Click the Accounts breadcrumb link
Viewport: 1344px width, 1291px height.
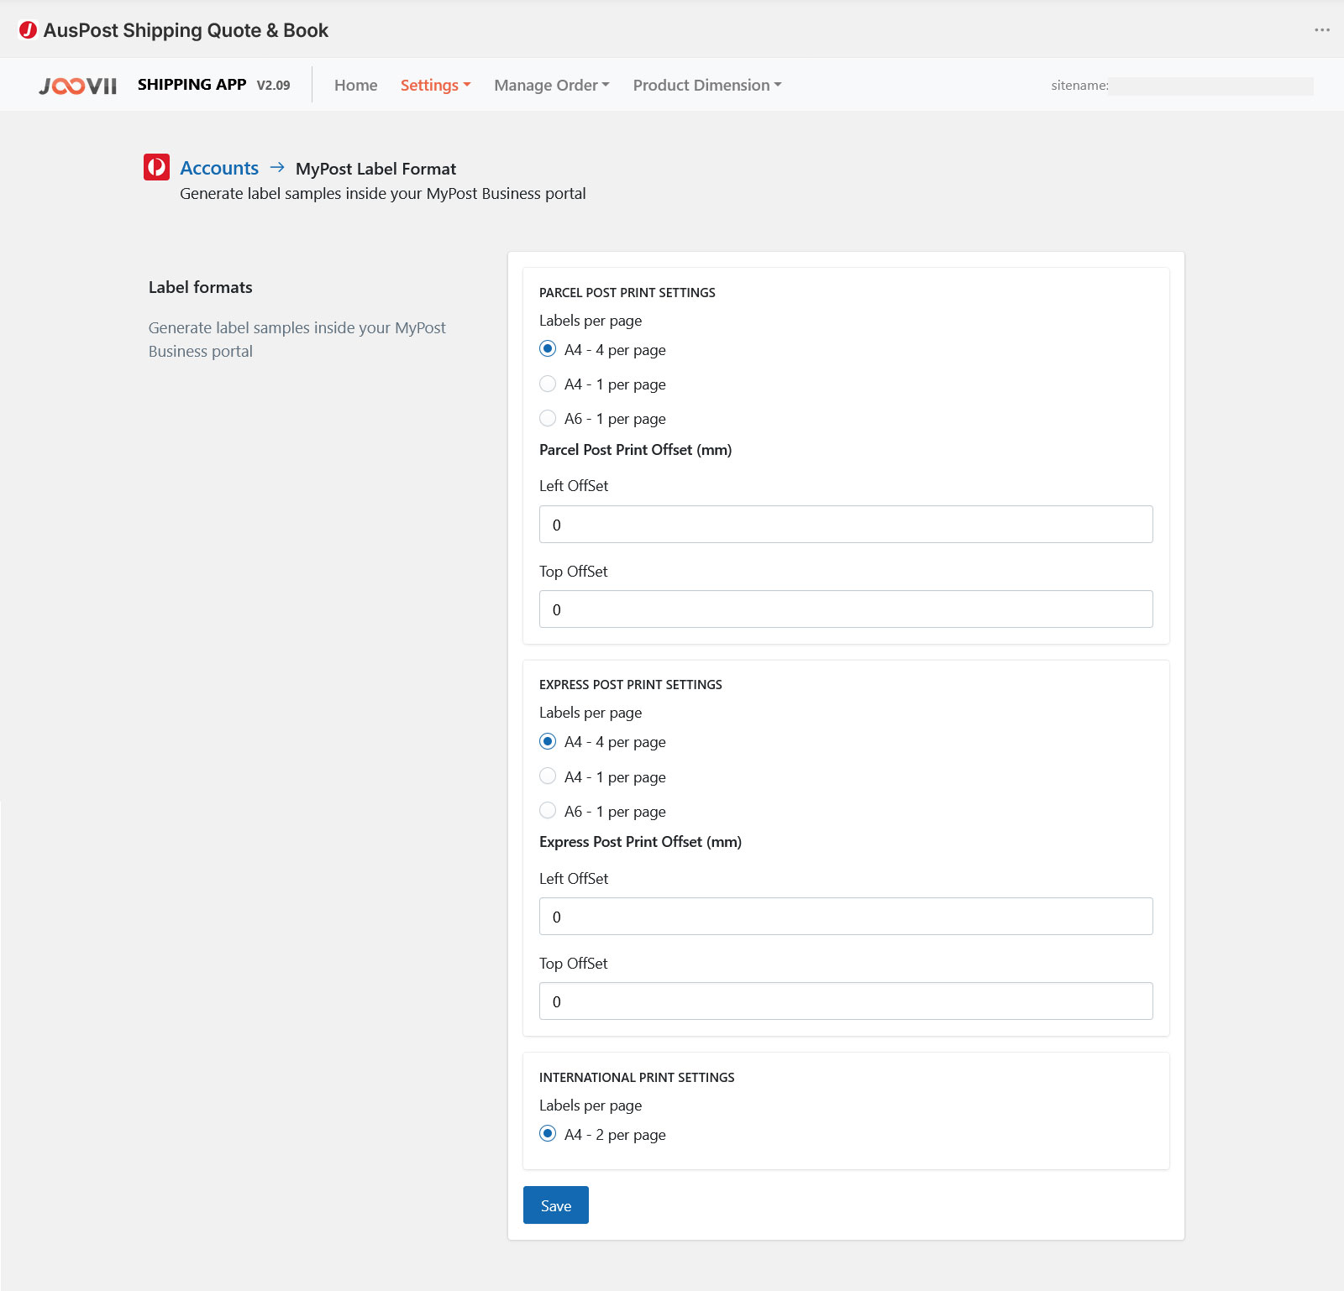pyautogui.click(x=219, y=168)
